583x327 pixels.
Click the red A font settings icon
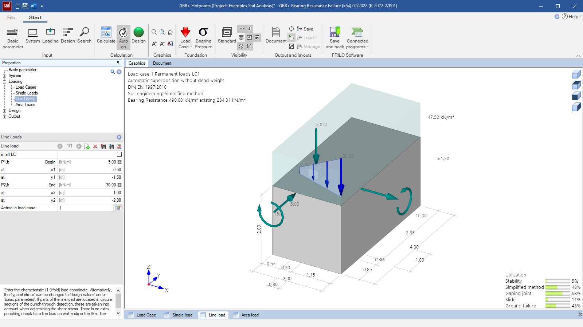pyautogui.click(x=170, y=44)
